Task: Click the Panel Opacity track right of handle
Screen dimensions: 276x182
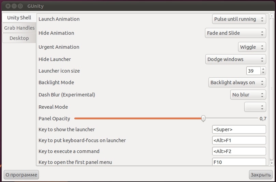Action: click(x=231, y=118)
